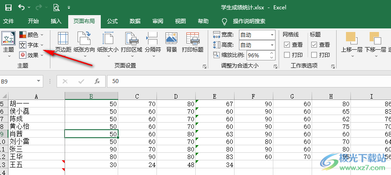
Task: Switch to Formulas (公式) tab
Action: click(x=112, y=21)
